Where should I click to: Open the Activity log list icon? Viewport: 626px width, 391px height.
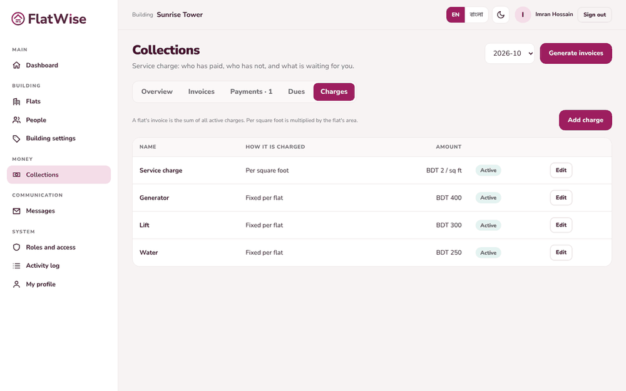click(x=16, y=266)
